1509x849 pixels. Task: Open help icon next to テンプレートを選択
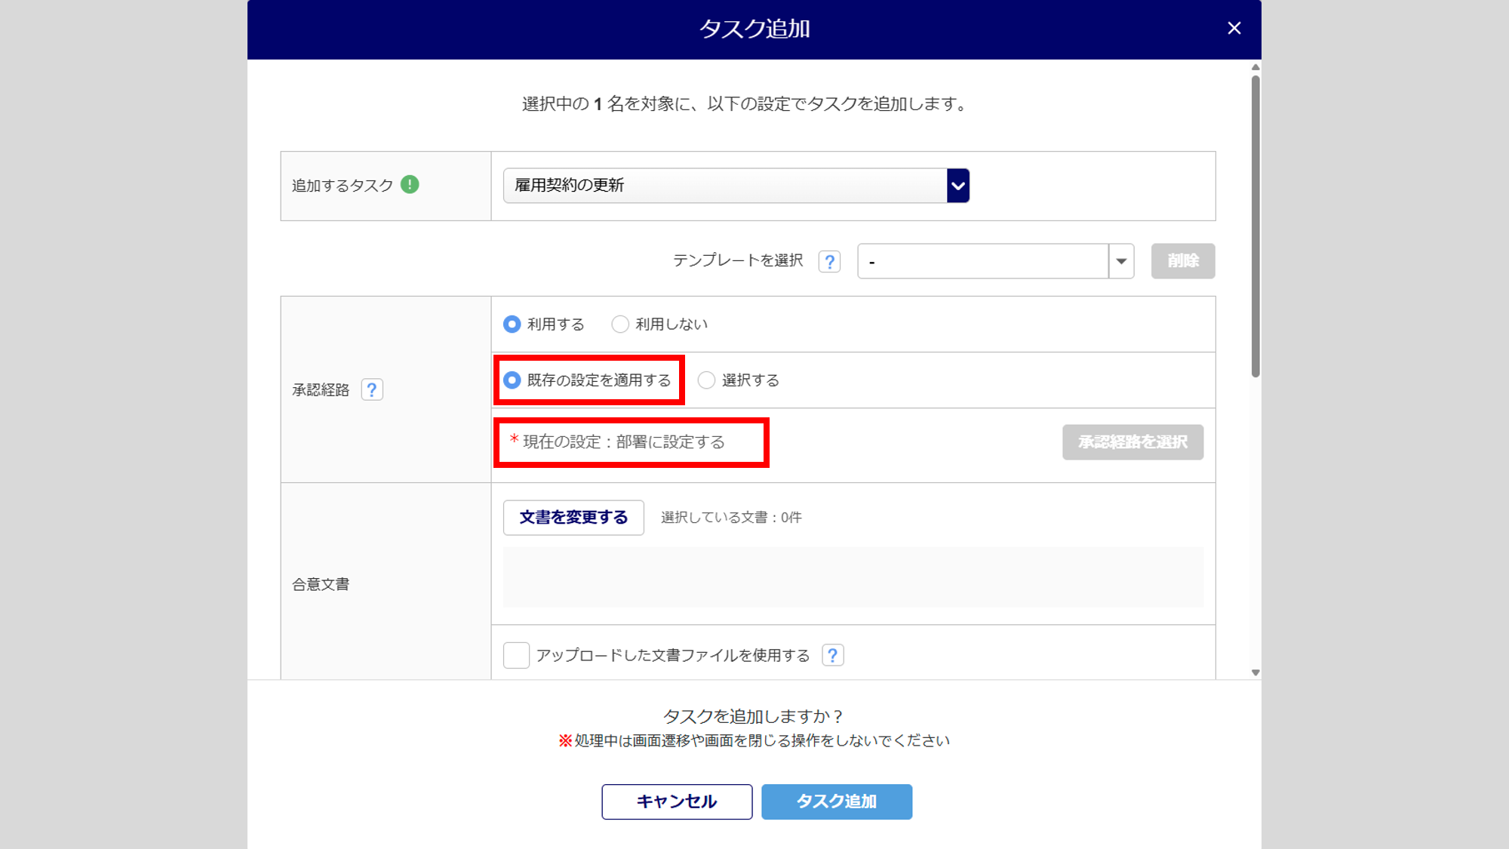(x=829, y=261)
